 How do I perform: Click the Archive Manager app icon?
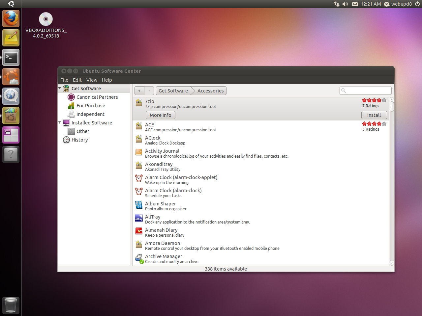139,258
